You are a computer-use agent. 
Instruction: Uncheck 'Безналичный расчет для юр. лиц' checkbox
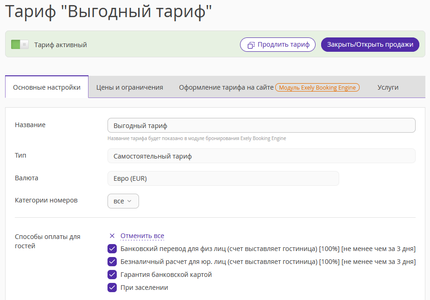tap(112, 262)
